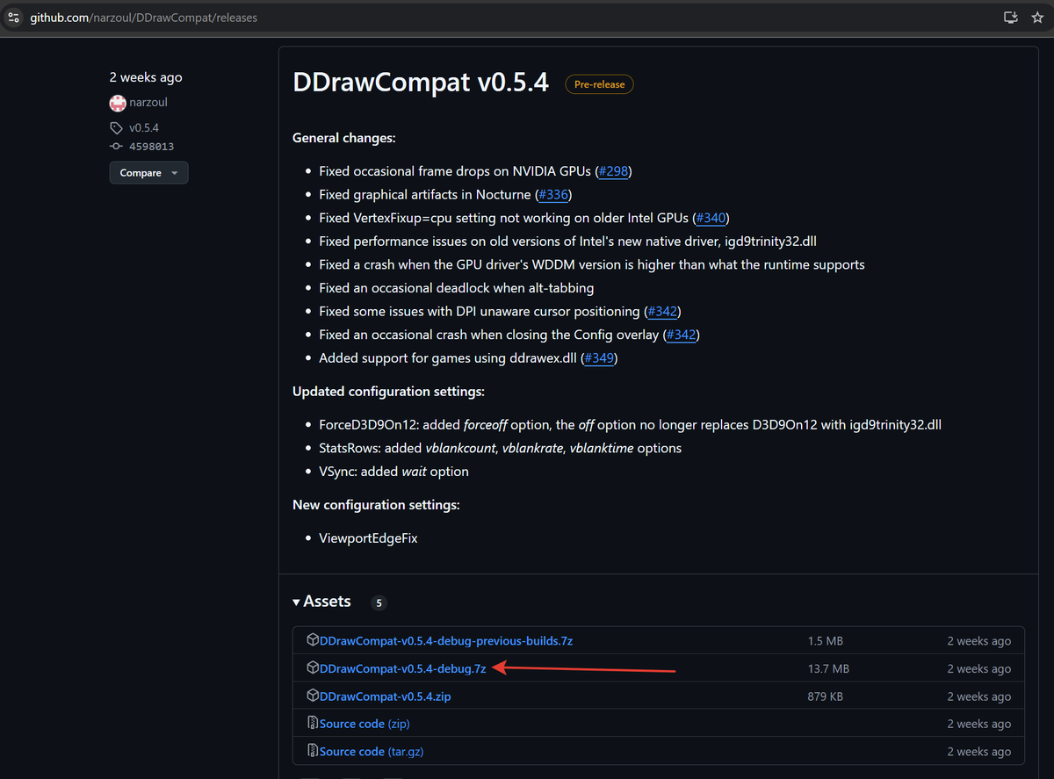The image size is (1054, 779).
Task: Click the 879 KB file size
Action: [826, 696]
